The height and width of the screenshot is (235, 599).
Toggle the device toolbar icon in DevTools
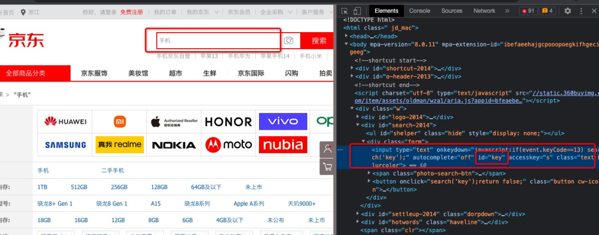357,11
